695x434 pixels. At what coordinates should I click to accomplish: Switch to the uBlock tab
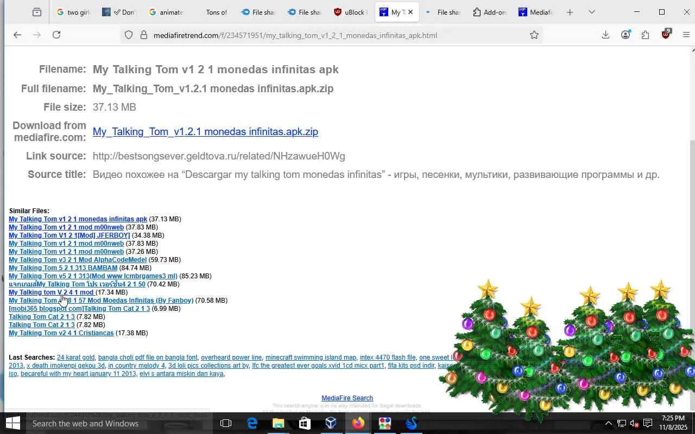point(351,12)
